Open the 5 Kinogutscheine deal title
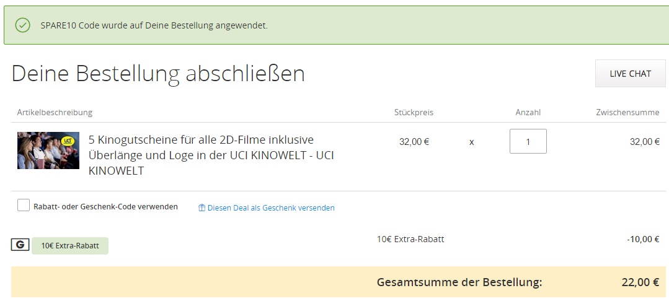 click(211, 155)
